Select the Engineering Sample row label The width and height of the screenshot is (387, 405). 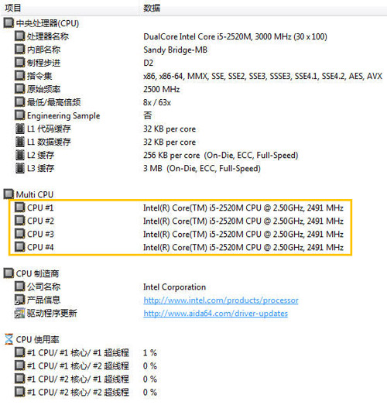(63, 115)
